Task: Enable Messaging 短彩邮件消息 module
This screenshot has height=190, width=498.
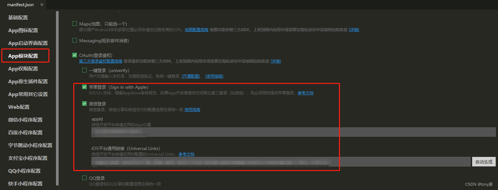Action: click(x=74, y=40)
